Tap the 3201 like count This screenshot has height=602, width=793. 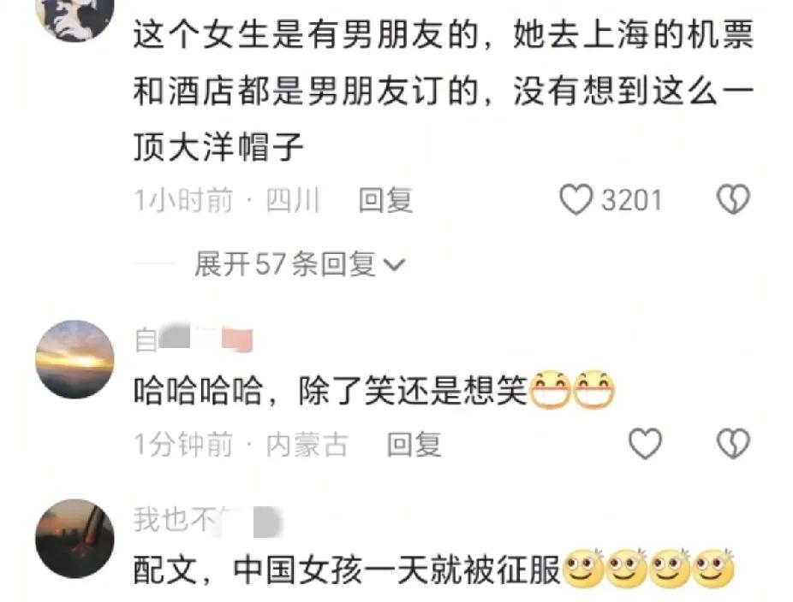pyautogui.click(x=632, y=200)
